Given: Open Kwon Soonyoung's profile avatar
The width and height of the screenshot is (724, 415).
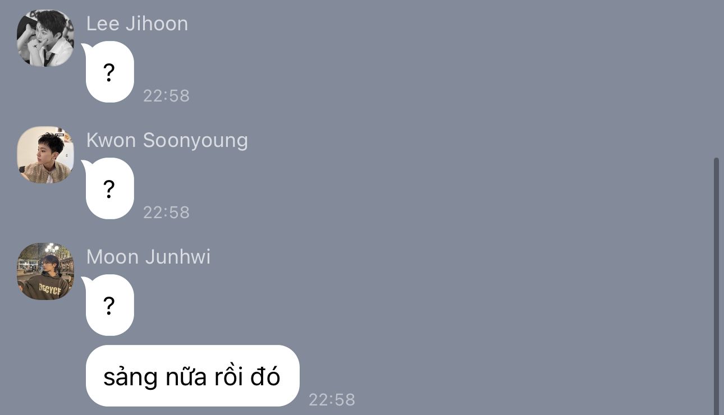Looking at the screenshot, I should point(45,155).
